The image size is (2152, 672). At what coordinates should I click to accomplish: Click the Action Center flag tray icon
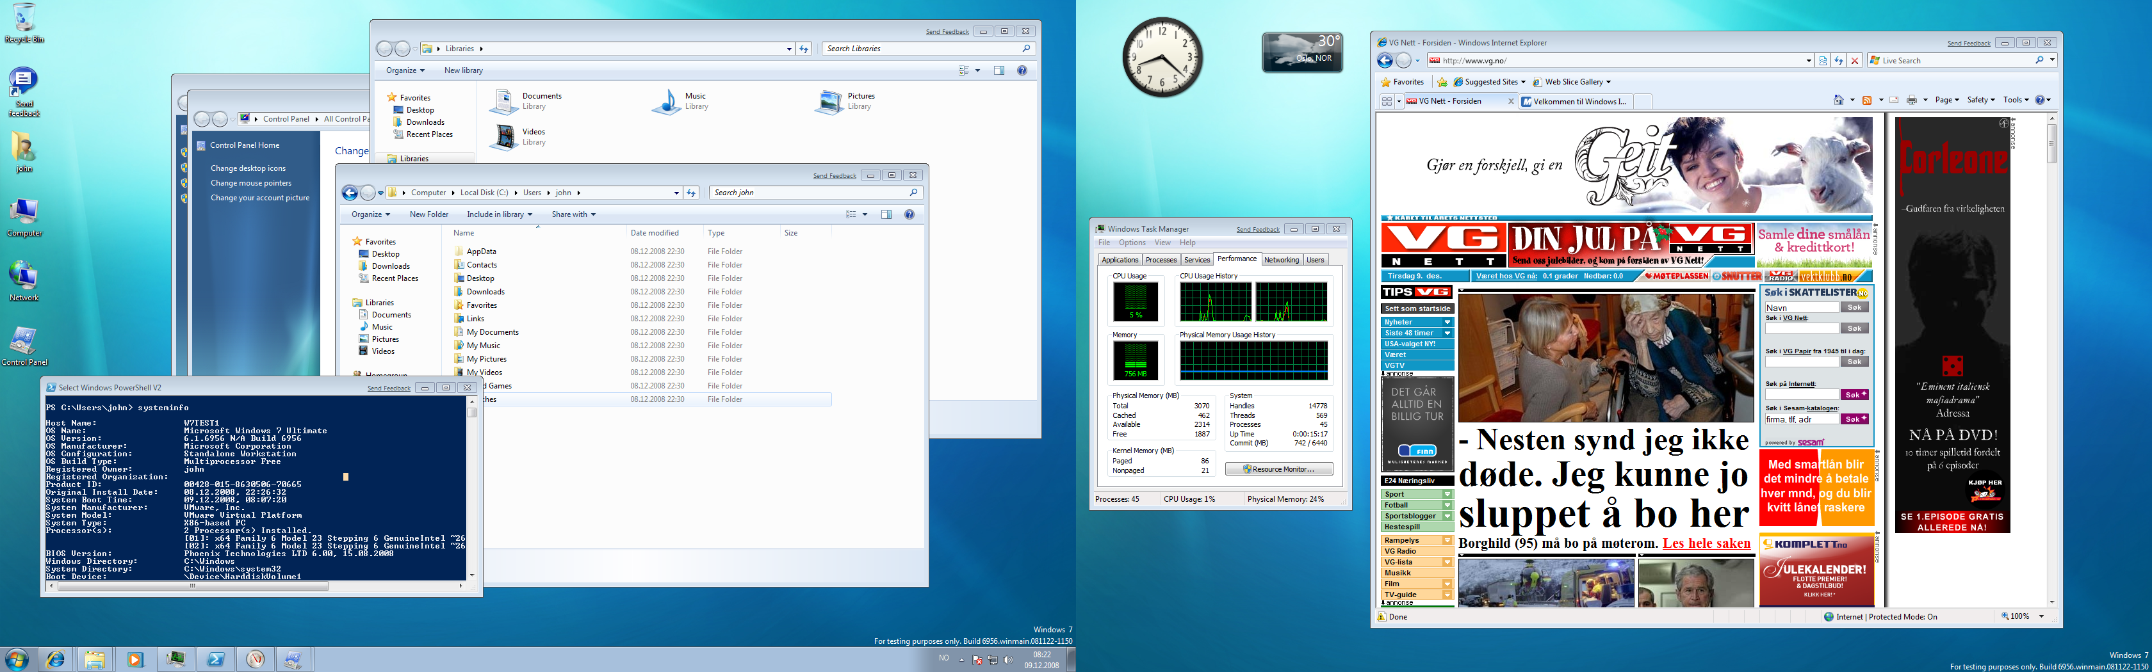[977, 659]
